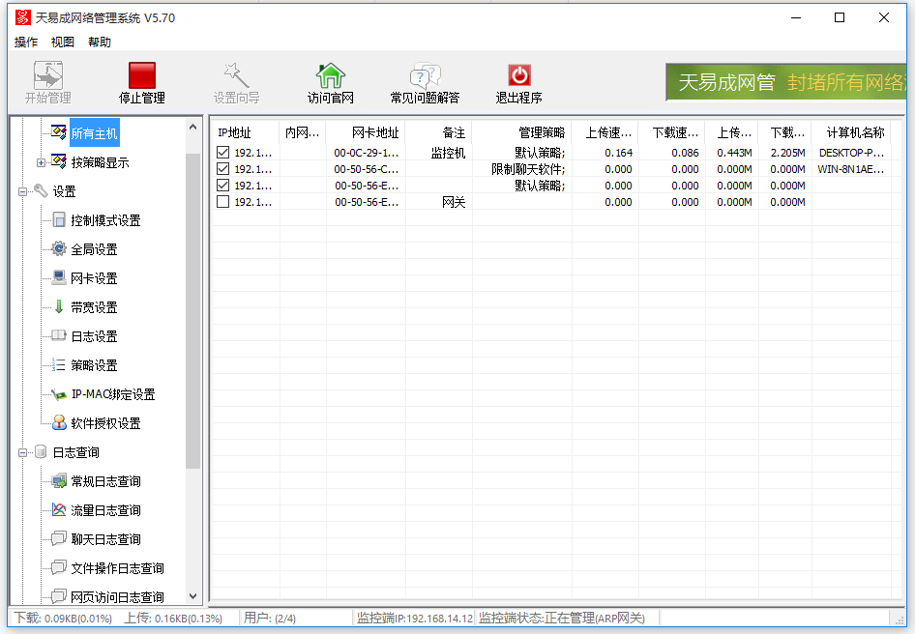This screenshot has width=915, height=634.
Task: Click the 管理策略 column header
Action: (541, 132)
